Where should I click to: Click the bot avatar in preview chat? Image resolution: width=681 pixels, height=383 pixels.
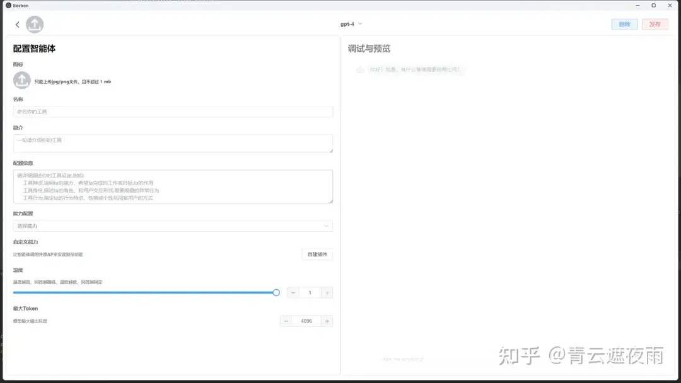(x=359, y=69)
